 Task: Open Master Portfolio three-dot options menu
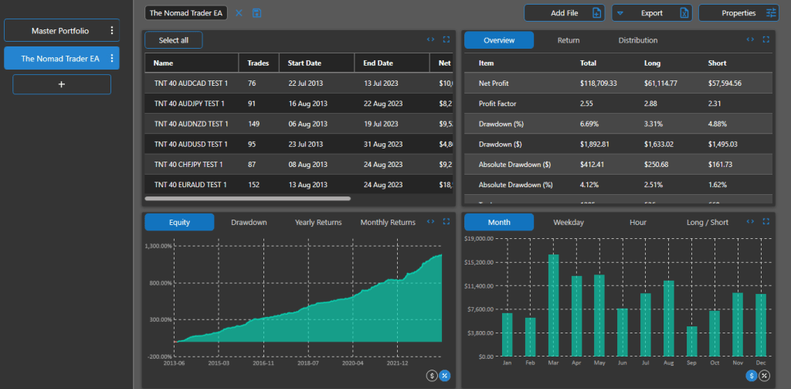tap(112, 31)
